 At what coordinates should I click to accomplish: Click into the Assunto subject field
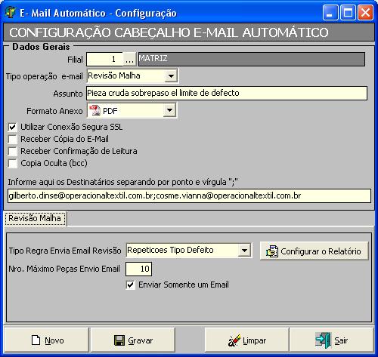(227, 93)
